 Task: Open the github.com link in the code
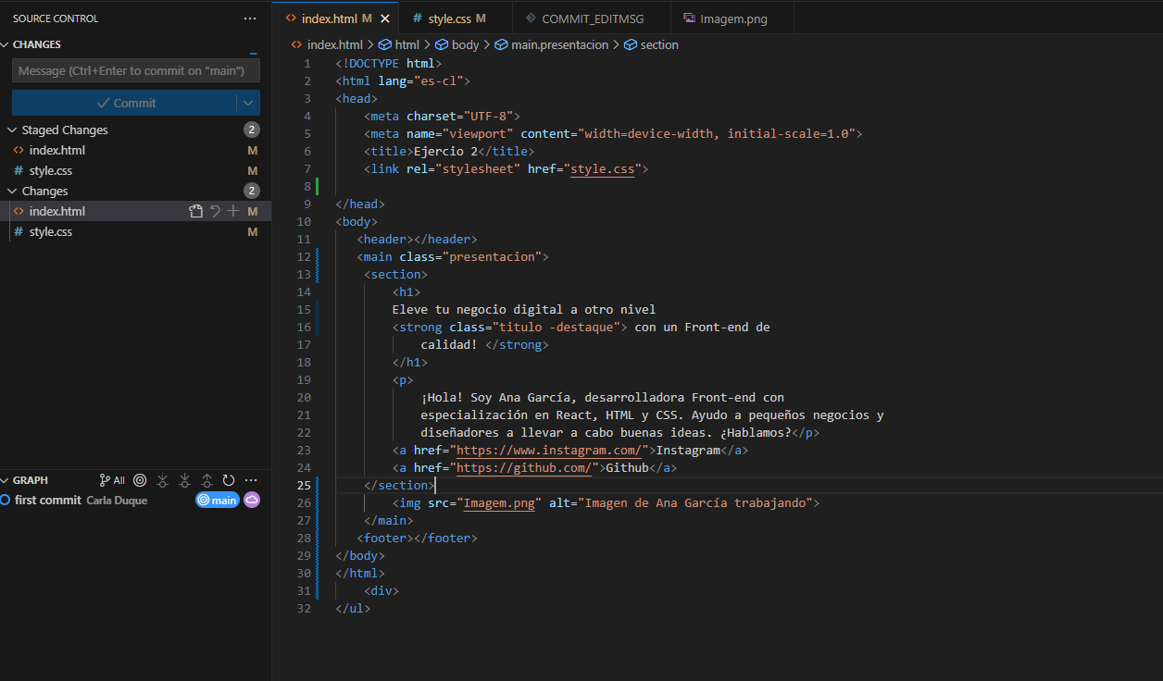point(524,468)
